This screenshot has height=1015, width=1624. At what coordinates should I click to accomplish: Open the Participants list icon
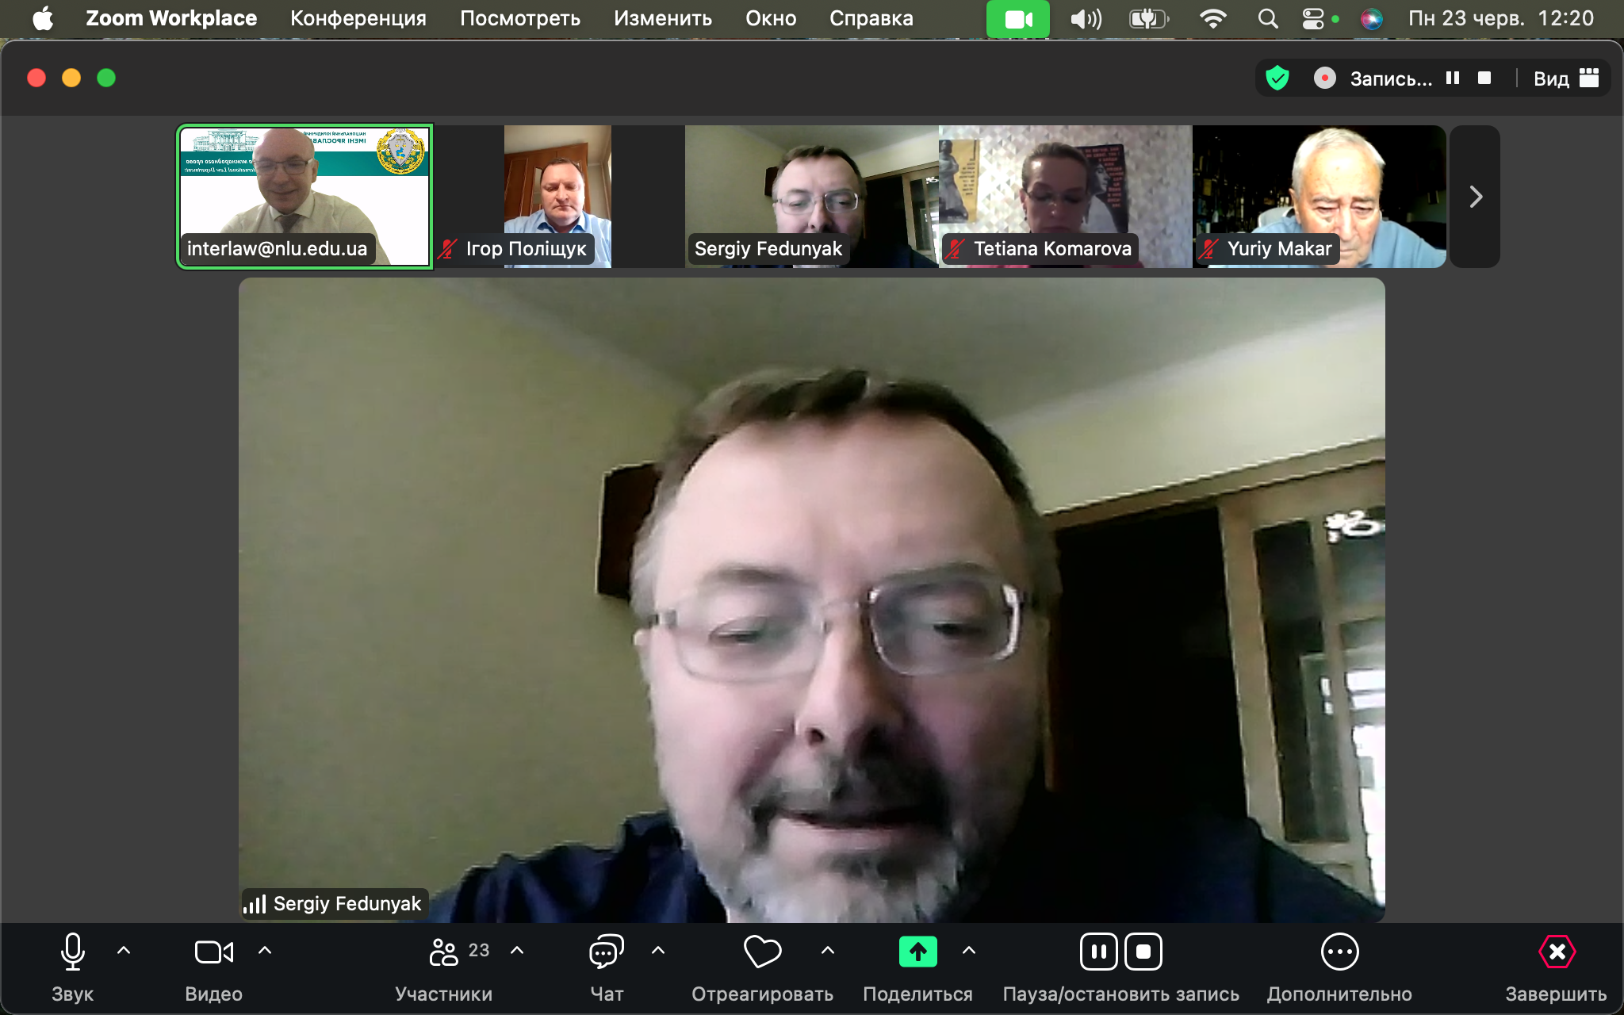[x=444, y=952]
